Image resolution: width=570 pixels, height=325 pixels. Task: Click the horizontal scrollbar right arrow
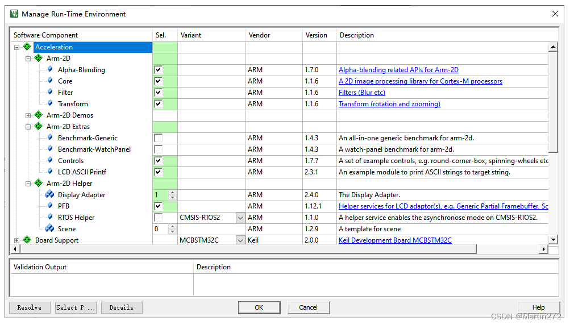click(543, 249)
